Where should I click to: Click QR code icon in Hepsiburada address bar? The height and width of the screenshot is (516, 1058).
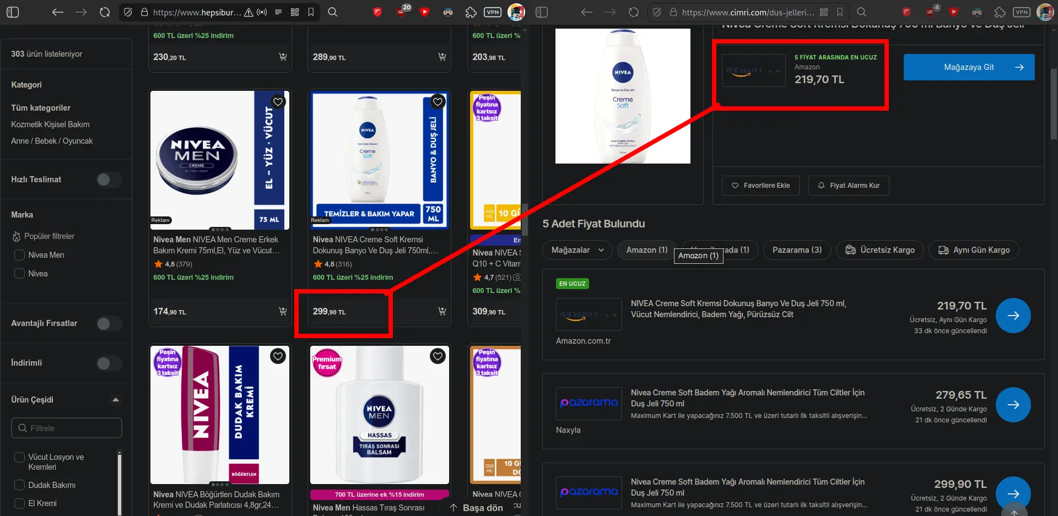click(295, 12)
